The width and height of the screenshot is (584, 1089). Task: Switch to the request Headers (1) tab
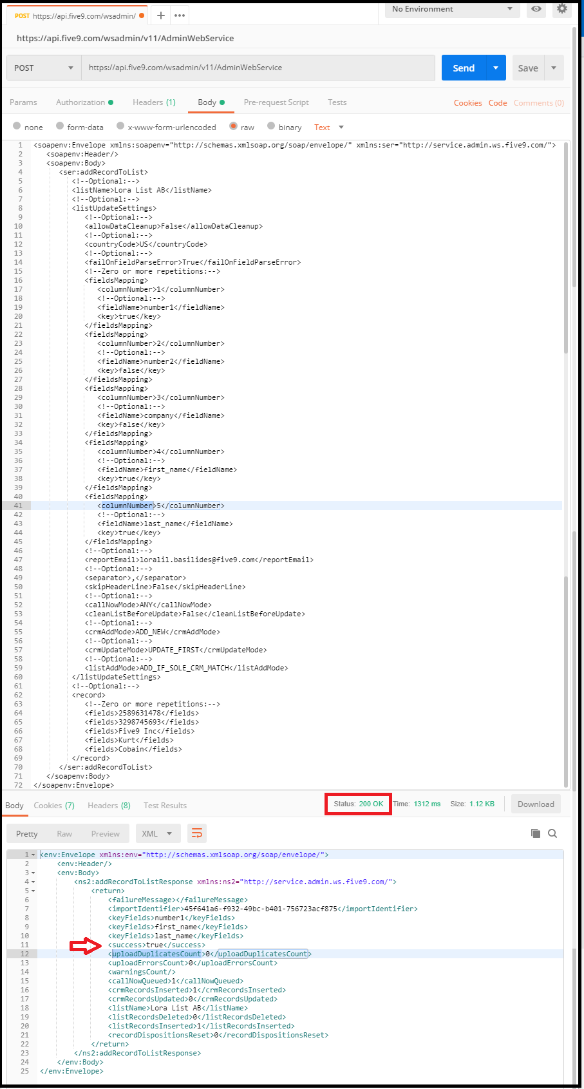(x=154, y=102)
